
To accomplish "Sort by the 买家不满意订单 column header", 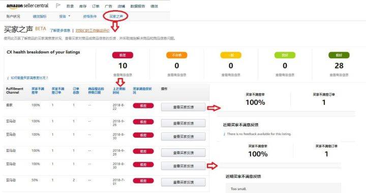I will click(x=58, y=91).
